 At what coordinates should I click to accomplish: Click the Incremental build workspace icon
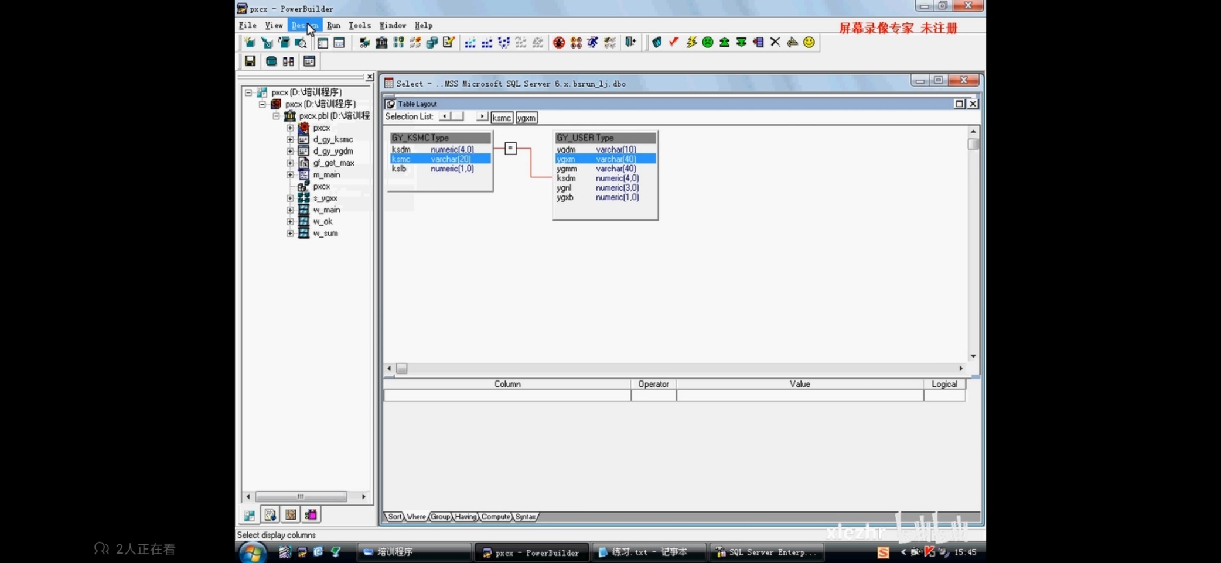pyautogui.click(x=470, y=42)
